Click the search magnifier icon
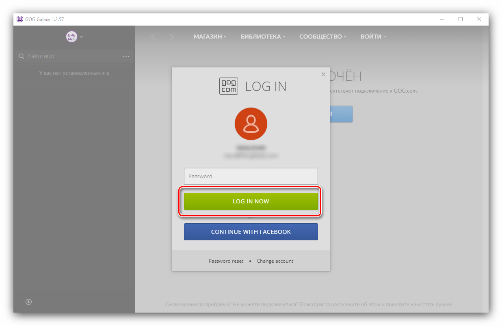The image size is (502, 326). (x=22, y=56)
